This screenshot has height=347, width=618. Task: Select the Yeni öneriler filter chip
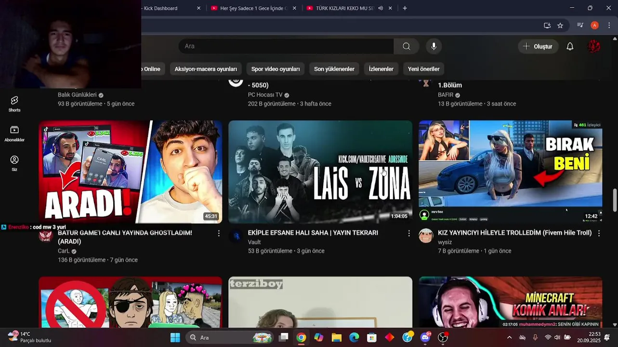pos(424,69)
